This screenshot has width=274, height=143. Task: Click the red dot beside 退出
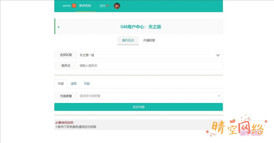[x=108, y=6]
